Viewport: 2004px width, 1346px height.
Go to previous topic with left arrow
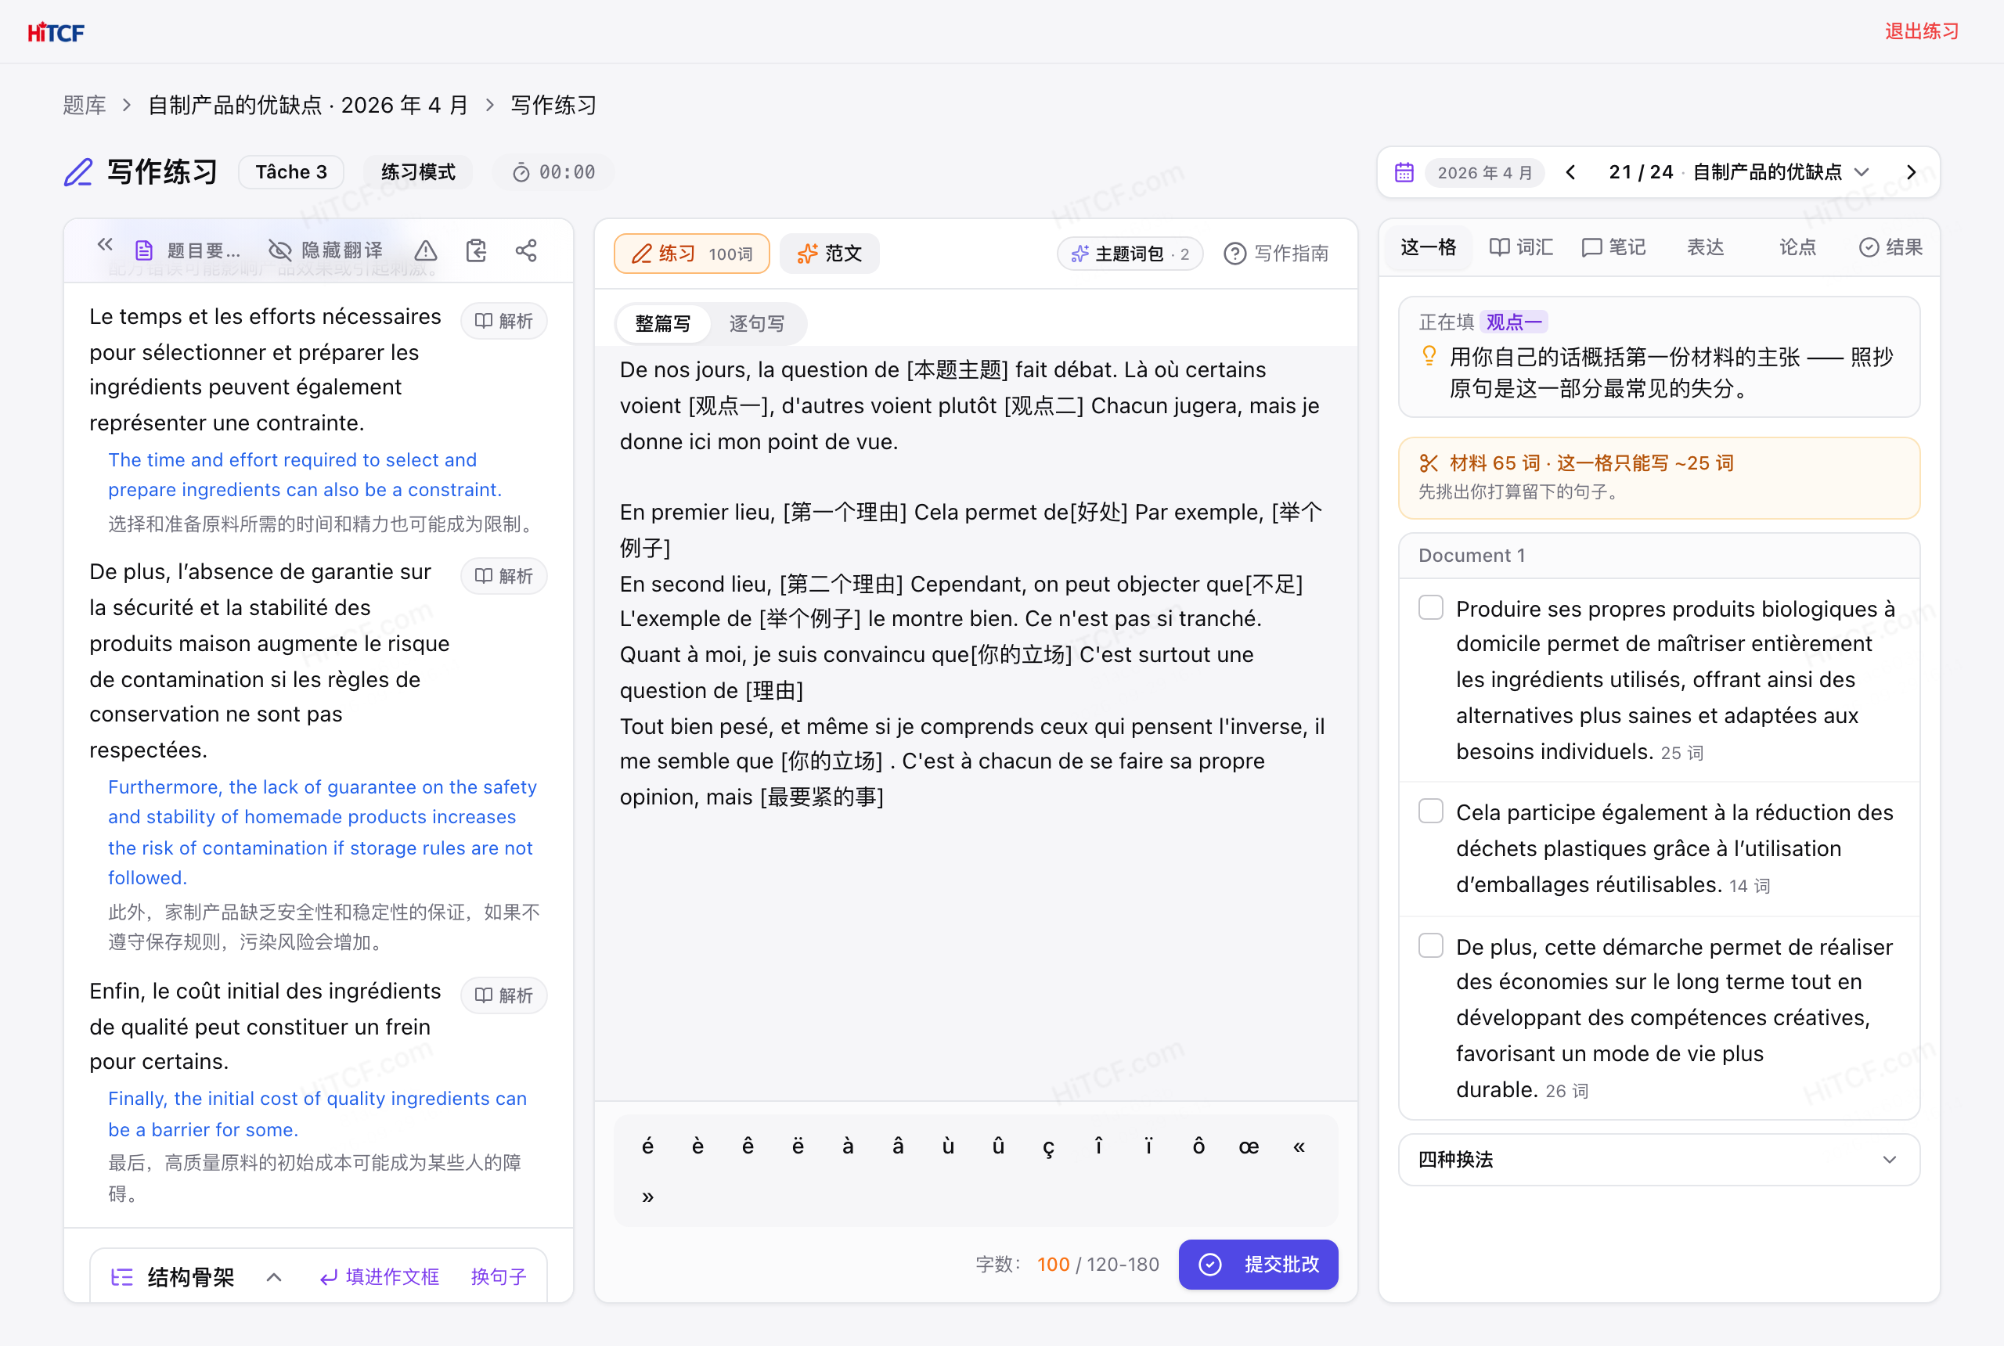click(x=1570, y=172)
